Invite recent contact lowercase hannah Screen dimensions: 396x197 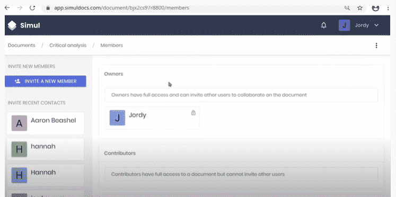(x=46, y=149)
